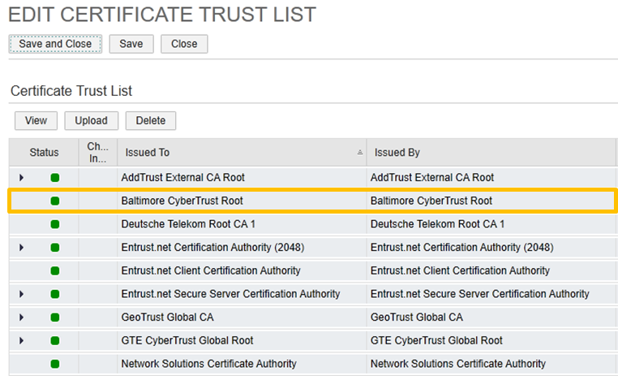
Task: Click the sort arrow in Issued To header
Action: (x=359, y=153)
